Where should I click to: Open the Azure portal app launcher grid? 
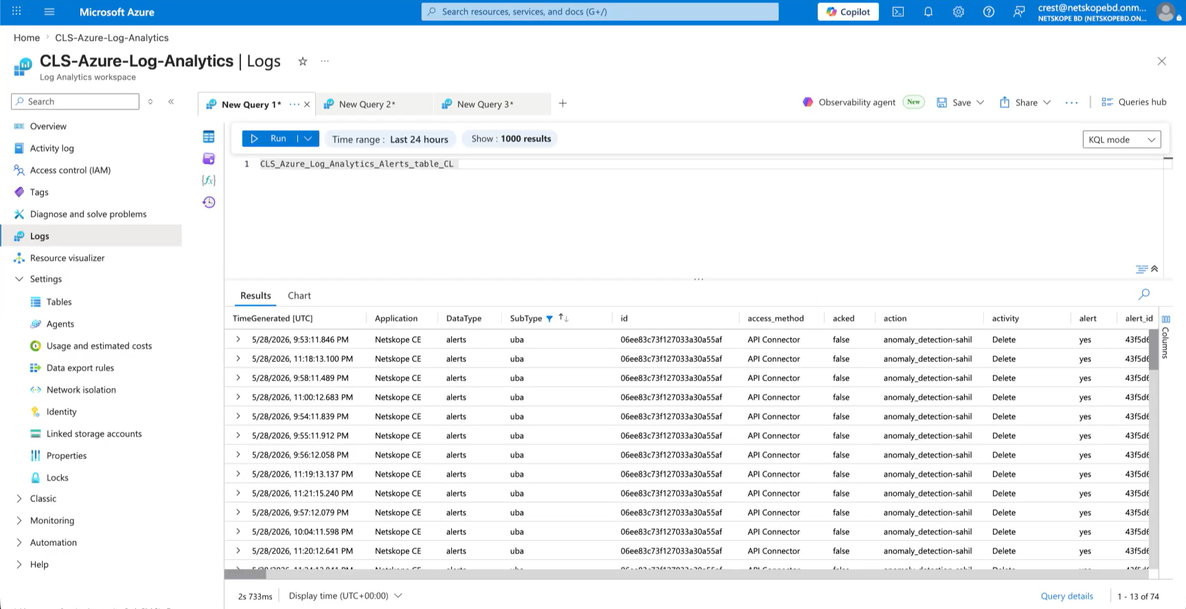coord(17,12)
